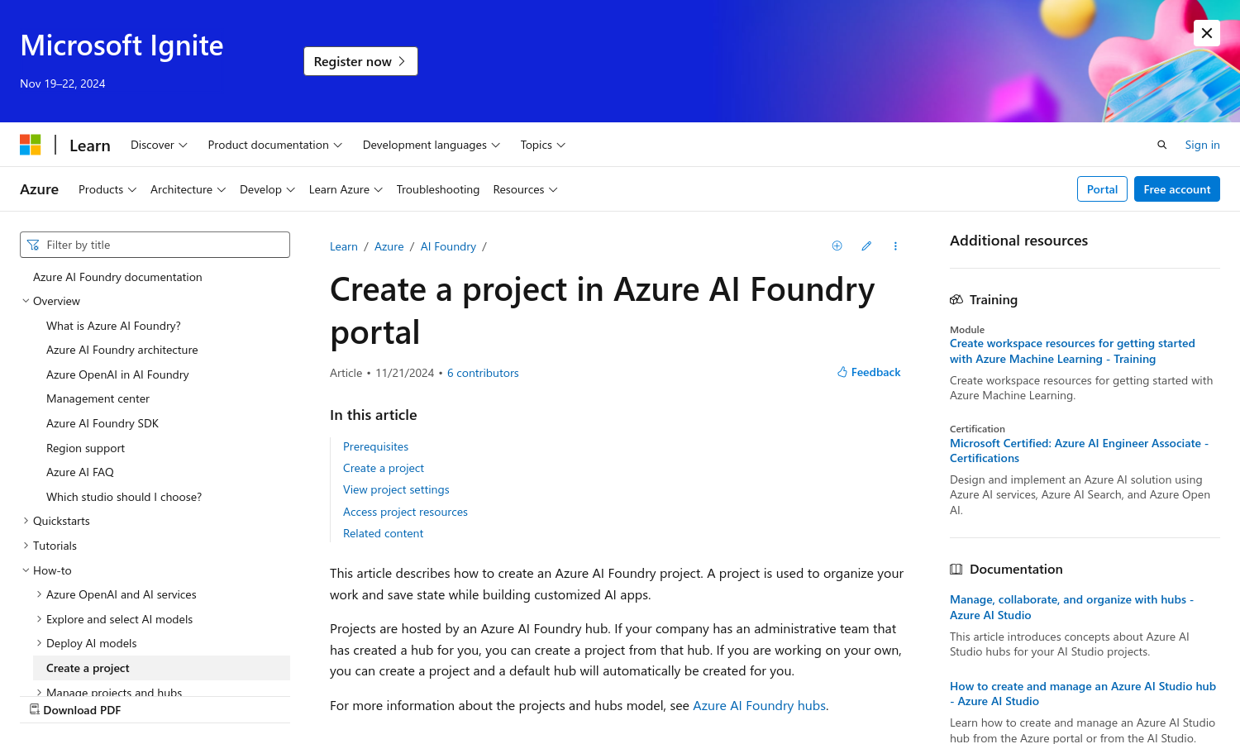Click the edit pencil icon

click(866, 246)
